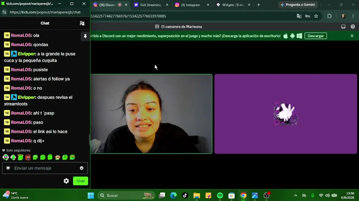Screen dimensions: 359x201
Task: Open Spotify from the taskbar
Action: coord(220,195)
